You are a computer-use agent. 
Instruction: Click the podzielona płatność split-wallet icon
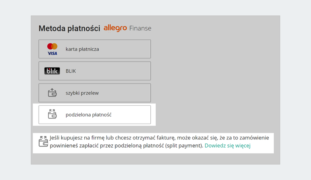pyautogui.click(x=52, y=114)
